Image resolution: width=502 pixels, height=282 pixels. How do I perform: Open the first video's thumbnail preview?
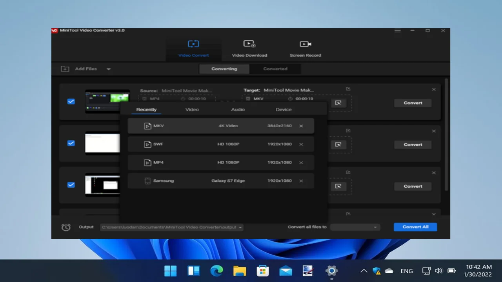coord(107,101)
